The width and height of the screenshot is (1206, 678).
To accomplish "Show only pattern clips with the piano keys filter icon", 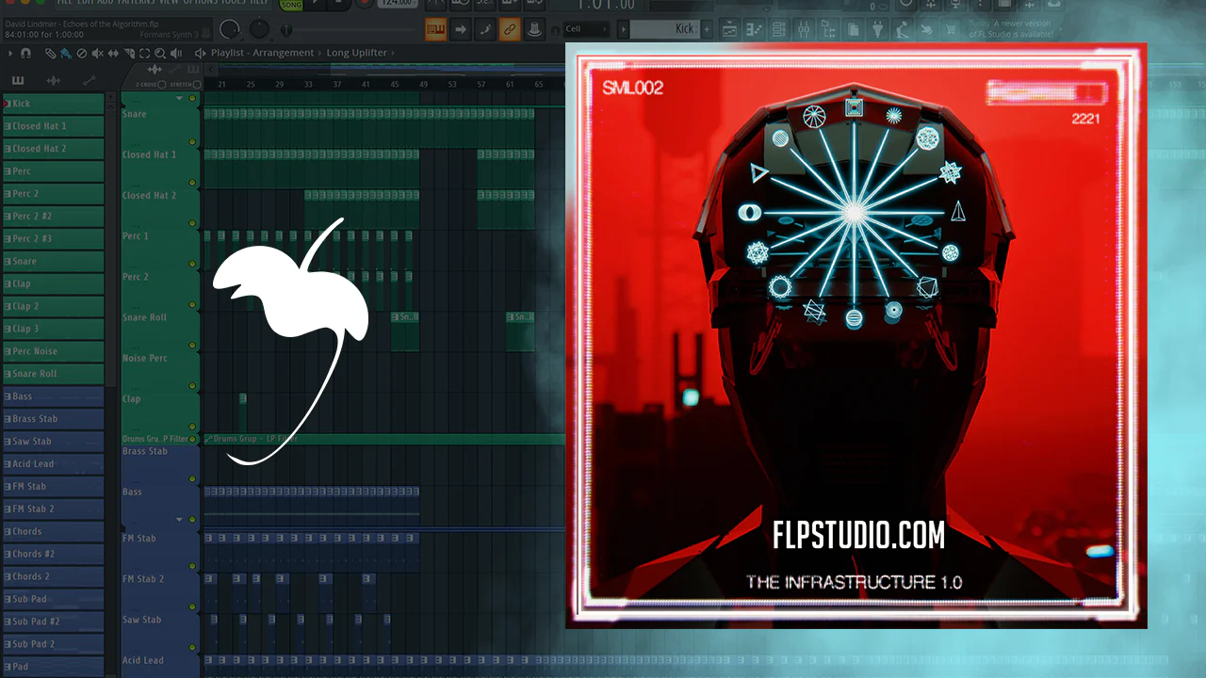I will point(18,81).
